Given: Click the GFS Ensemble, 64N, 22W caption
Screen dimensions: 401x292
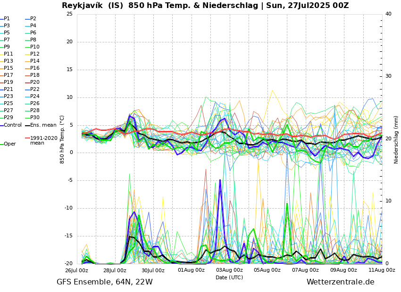Looking at the screenshot, I should click(x=104, y=282).
